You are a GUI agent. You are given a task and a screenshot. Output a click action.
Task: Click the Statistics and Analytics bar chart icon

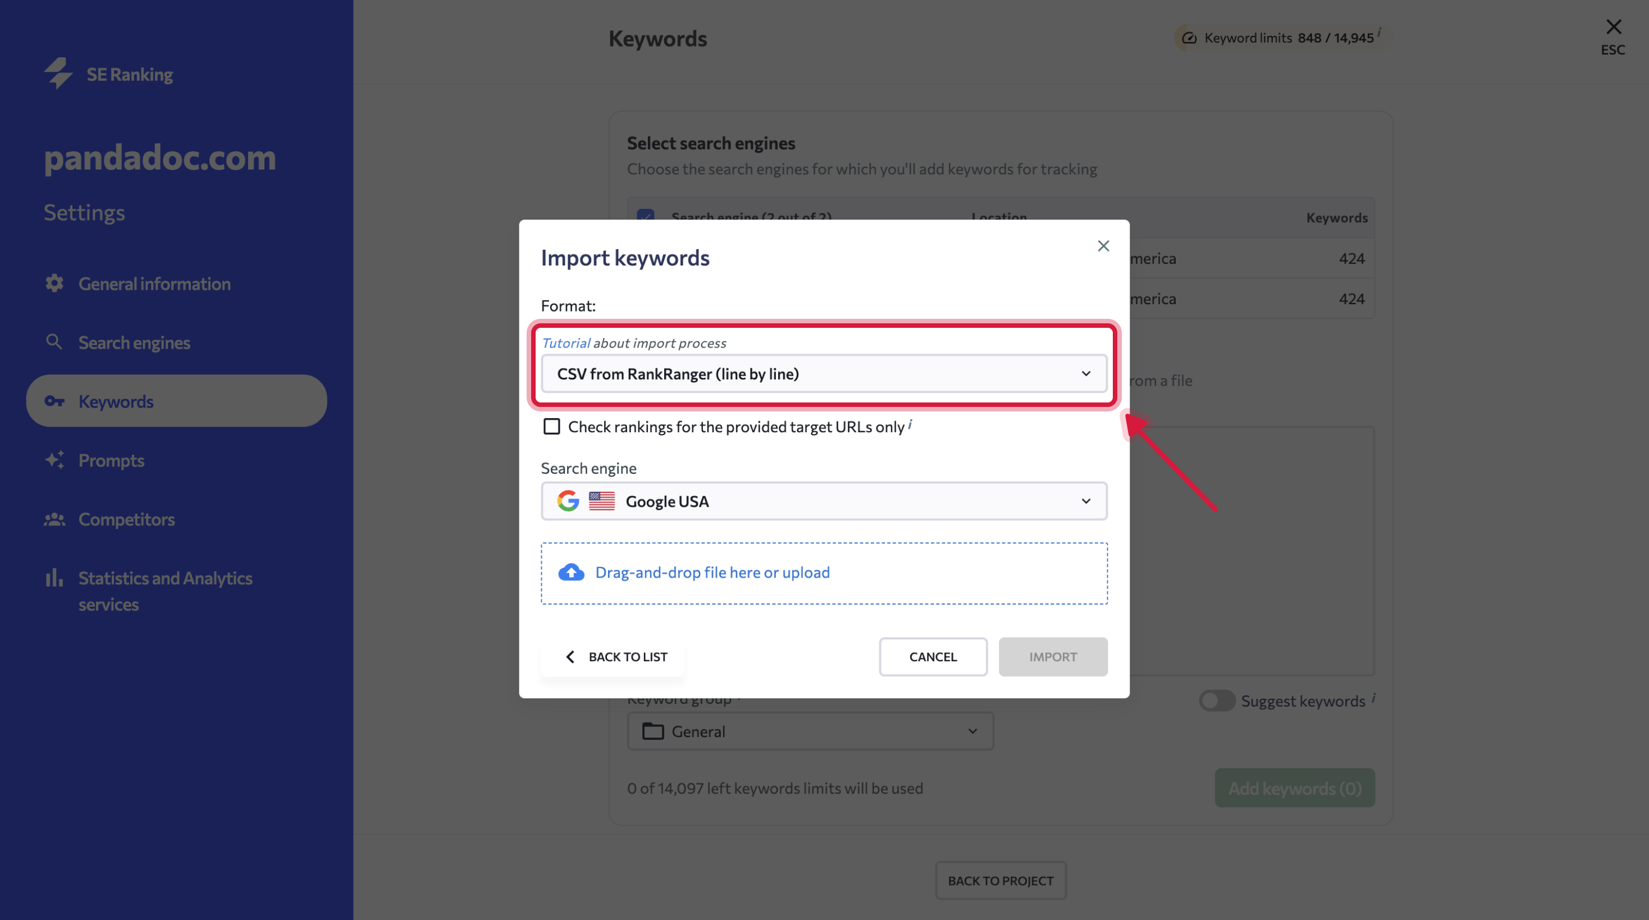pos(54,578)
